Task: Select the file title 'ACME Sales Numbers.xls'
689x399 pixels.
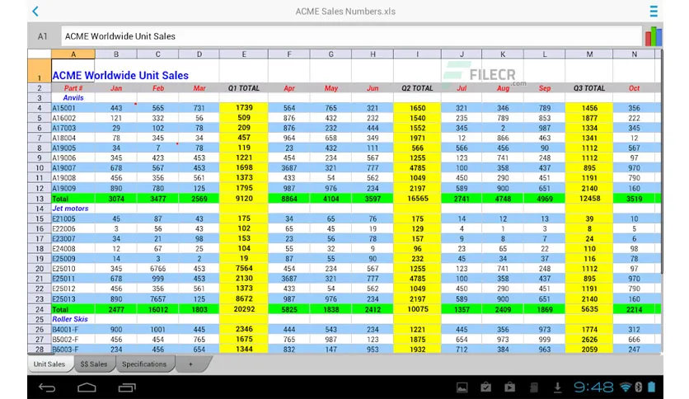Action: (x=345, y=12)
